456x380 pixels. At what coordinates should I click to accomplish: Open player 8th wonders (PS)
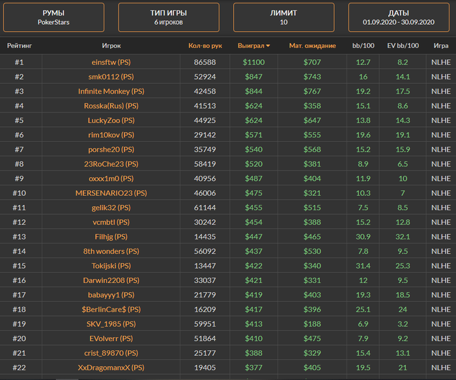click(111, 251)
